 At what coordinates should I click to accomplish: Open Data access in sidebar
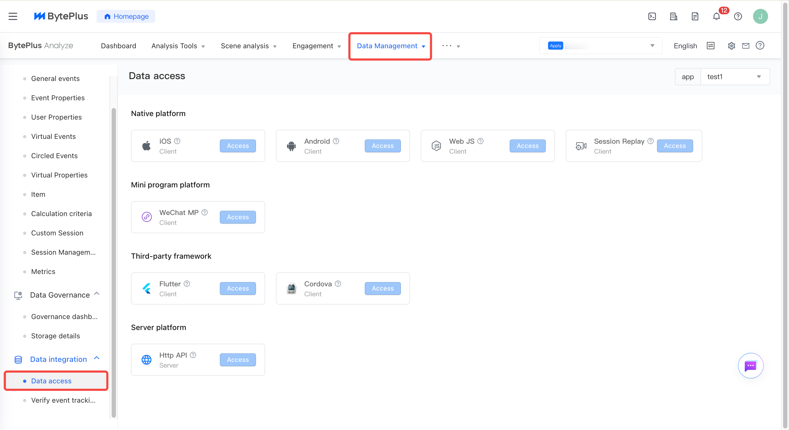pyautogui.click(x=56, y=381)
